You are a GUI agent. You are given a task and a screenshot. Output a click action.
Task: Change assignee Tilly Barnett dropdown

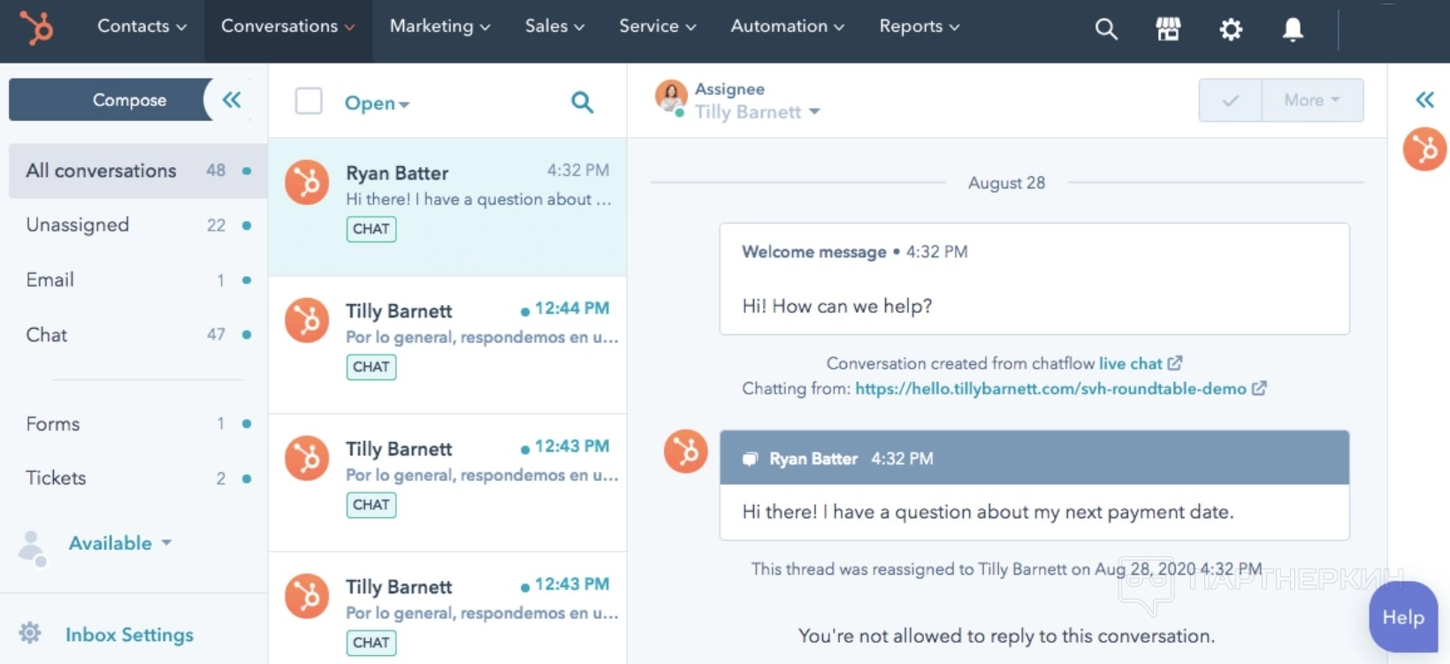point(758,112)
